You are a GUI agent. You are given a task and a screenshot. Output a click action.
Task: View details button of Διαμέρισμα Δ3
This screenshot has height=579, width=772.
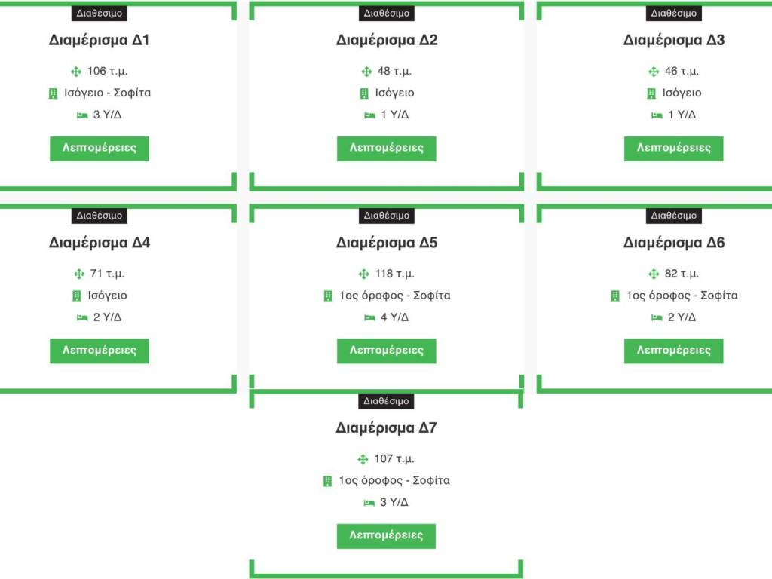coord(673,149)
